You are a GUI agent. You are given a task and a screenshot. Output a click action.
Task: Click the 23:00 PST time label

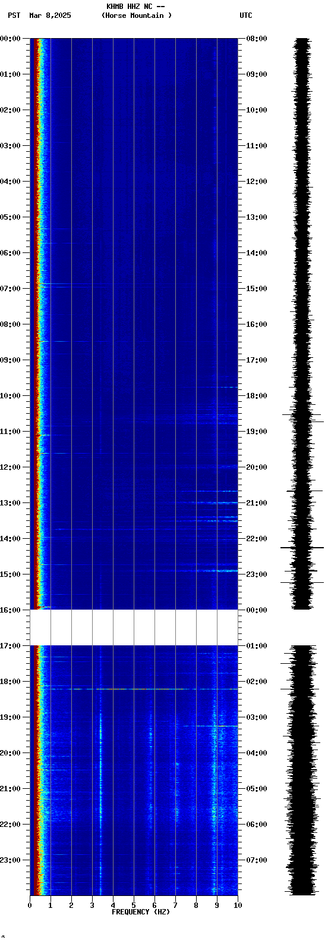coord(10,860)
